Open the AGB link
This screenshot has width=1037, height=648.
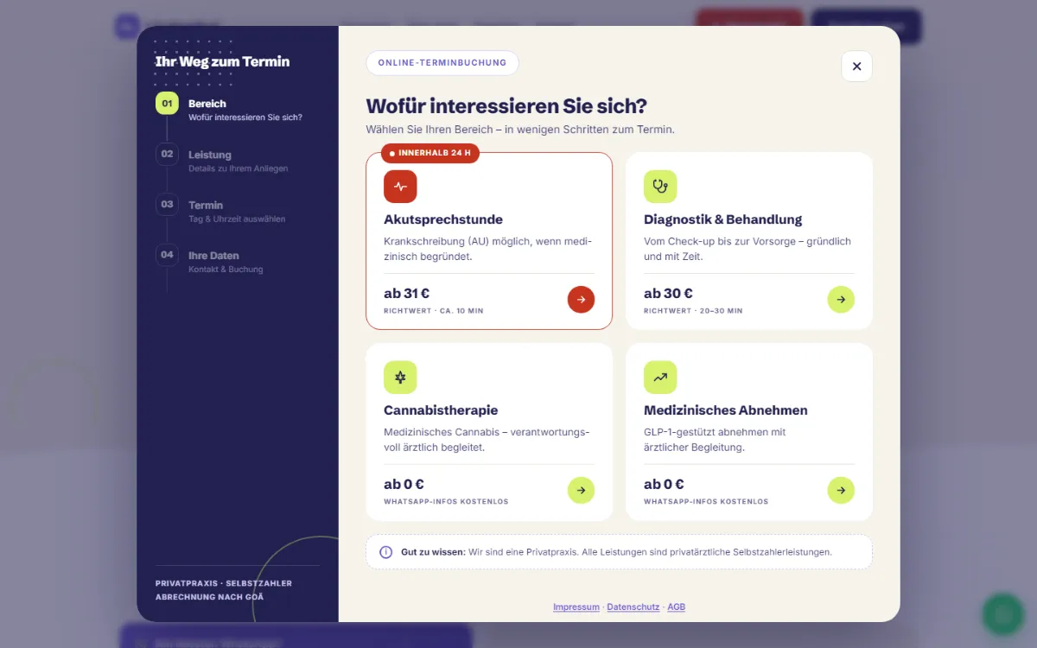[x=676, y=607]
